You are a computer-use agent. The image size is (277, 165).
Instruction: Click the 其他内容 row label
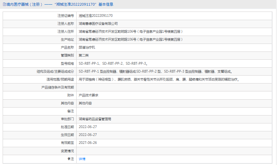point(67,103)
